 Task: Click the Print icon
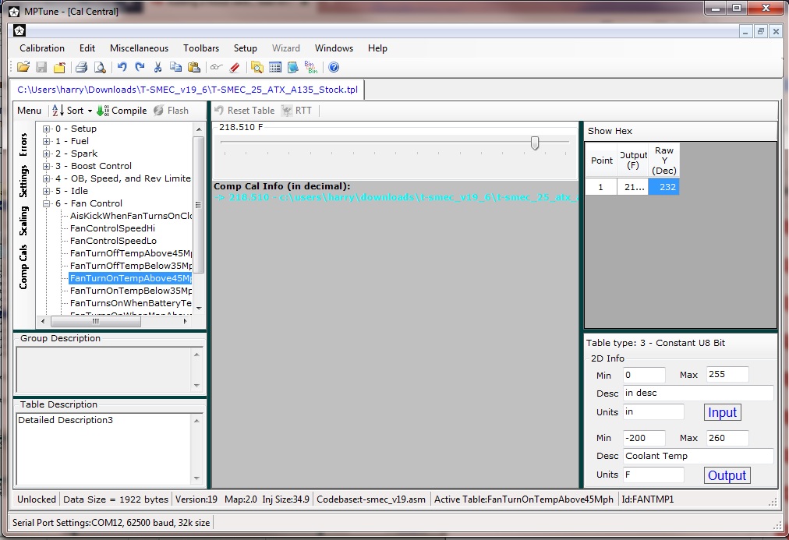tap(82, 67)
